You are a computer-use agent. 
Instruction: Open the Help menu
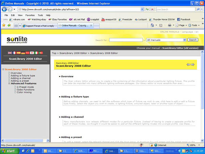point(48,15)
